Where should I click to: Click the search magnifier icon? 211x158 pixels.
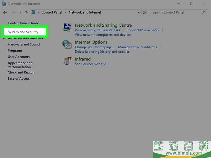coord(204,12)
